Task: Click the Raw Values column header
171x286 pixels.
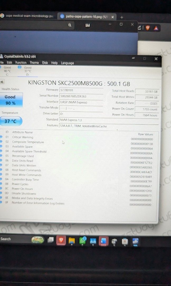Action: 146,134
